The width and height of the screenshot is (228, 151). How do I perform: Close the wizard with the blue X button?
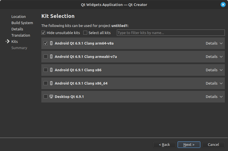click(223, 5)
